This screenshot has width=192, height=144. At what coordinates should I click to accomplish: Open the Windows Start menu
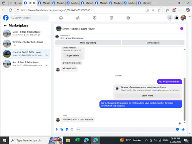click(4, 140)
